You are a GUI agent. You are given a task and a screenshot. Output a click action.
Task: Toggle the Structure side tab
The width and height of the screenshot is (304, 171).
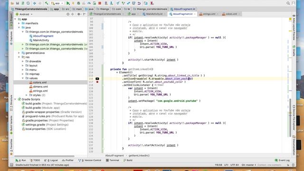11,103
